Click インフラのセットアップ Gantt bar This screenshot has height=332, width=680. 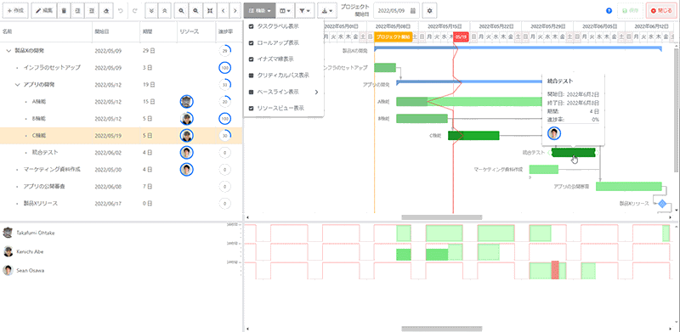(385, 68)
